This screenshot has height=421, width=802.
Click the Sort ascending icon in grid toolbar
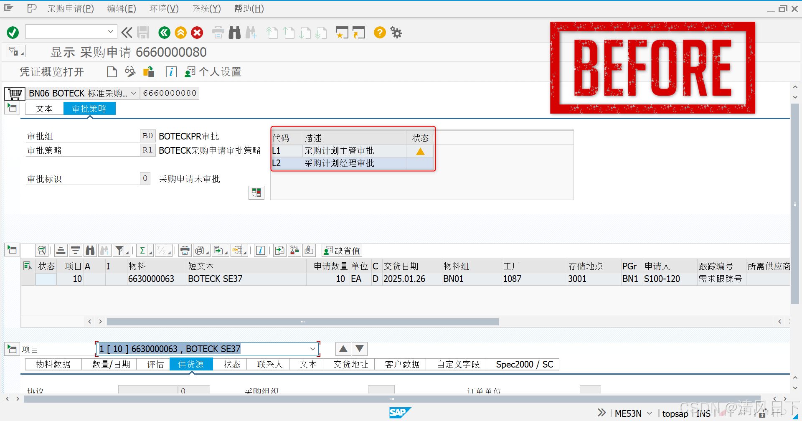point(61,250)
